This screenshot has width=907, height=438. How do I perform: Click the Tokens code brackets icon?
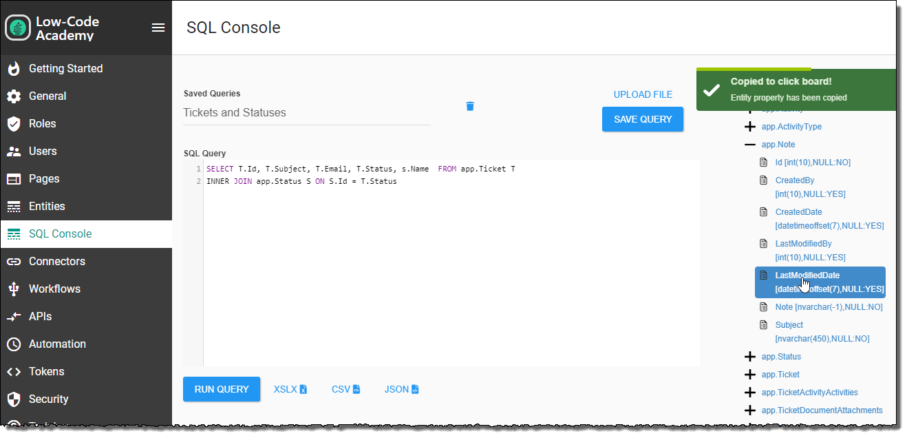(x=14, y=371)
